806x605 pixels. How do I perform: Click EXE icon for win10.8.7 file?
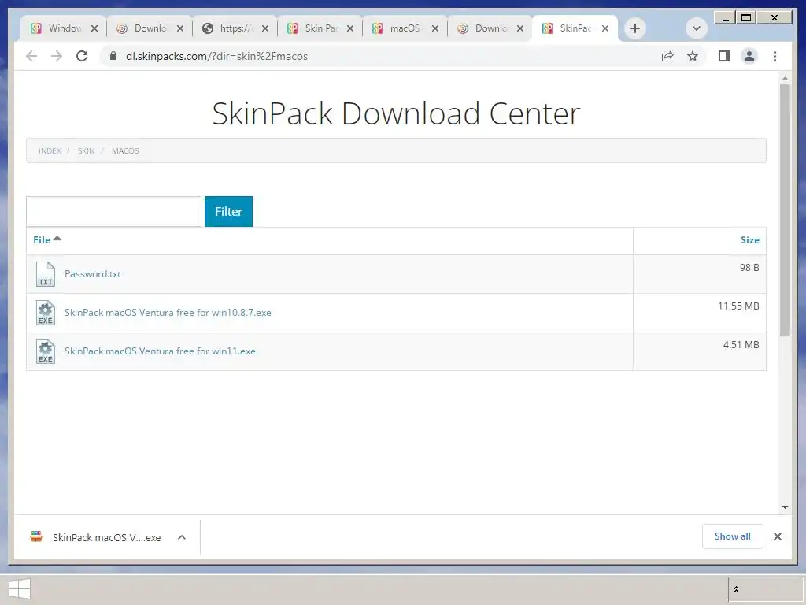tap(45, 313)
